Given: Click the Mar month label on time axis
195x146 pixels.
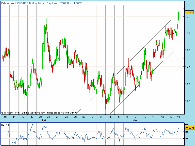Looking at the screenshot, I should pyautogui.click(x=135, y=120).
